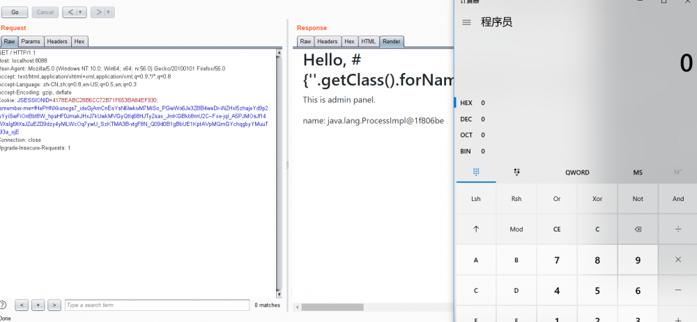Image resolution: width=697 pixels, height=322 pixels.
Task: Click the Cancel button
Action: [x=45, y=13]
